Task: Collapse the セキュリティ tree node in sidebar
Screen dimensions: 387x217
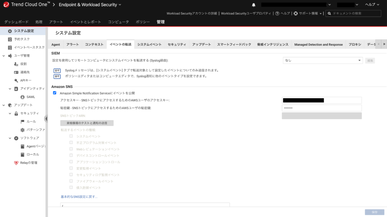Action: [x=10, y=113]
